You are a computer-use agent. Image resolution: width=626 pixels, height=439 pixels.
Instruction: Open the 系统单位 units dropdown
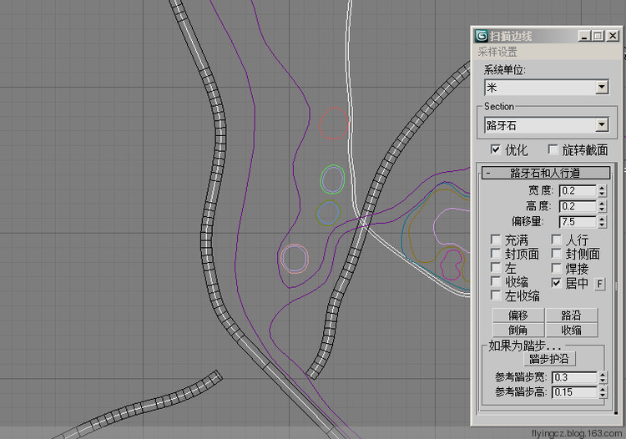point(602,88)
